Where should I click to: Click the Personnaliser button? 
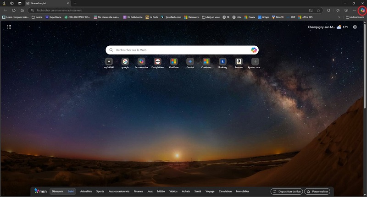click(317, 191)
